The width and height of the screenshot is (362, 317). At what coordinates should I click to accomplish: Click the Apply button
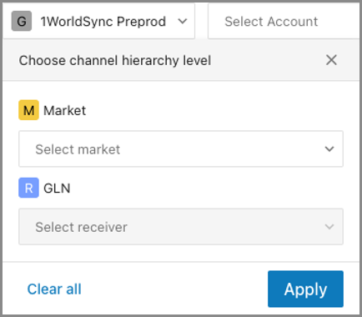[x=305, y=289]
